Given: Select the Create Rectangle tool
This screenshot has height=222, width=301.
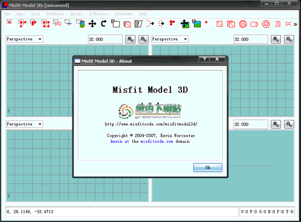Looking at the screenshot, I should click(219, 24).
